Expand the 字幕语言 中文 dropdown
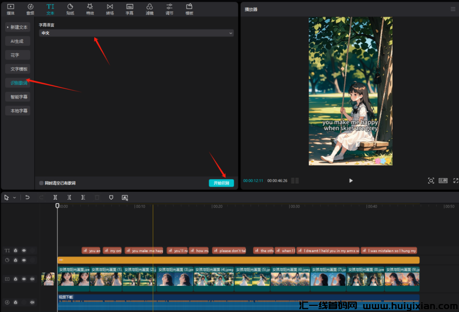The width and height of the screenshot is (459, 312). pos(136,33)
